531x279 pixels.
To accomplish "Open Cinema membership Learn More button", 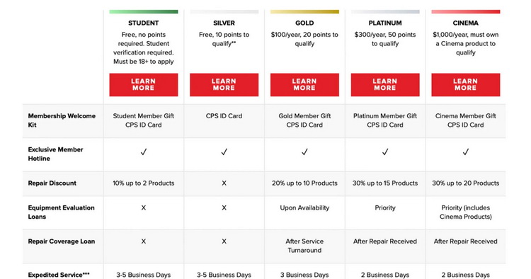I will pos(466,85).
